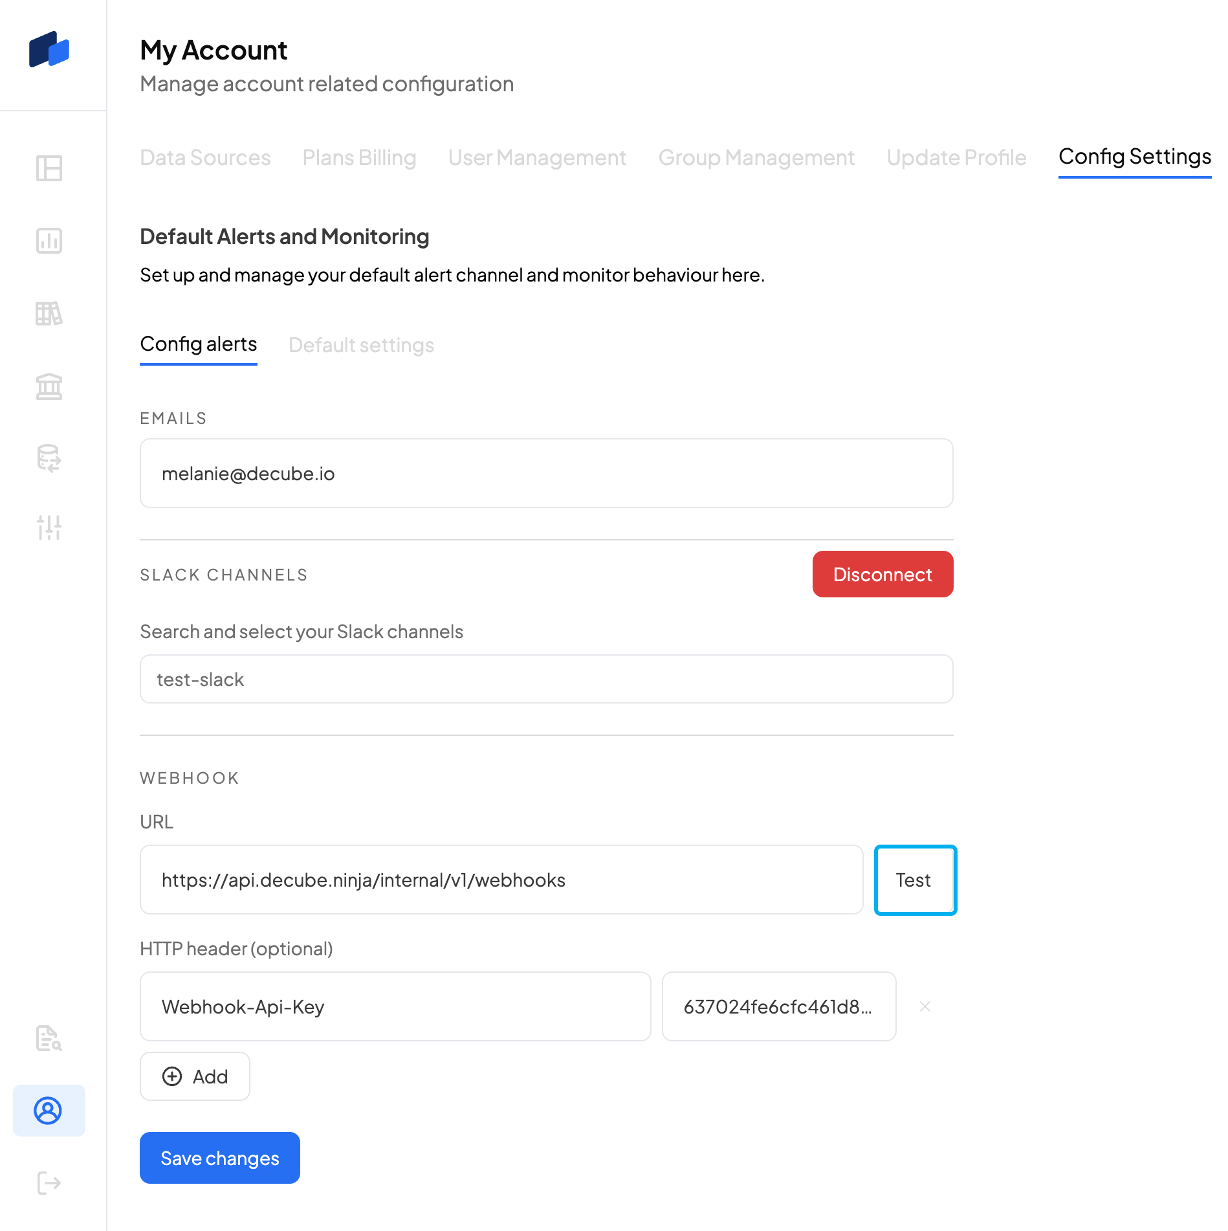Image resolution: width=1228 pixels, height=1231 pixels.
Task: Open the sliders settings icon in sidebar
Action: [49, 527]
